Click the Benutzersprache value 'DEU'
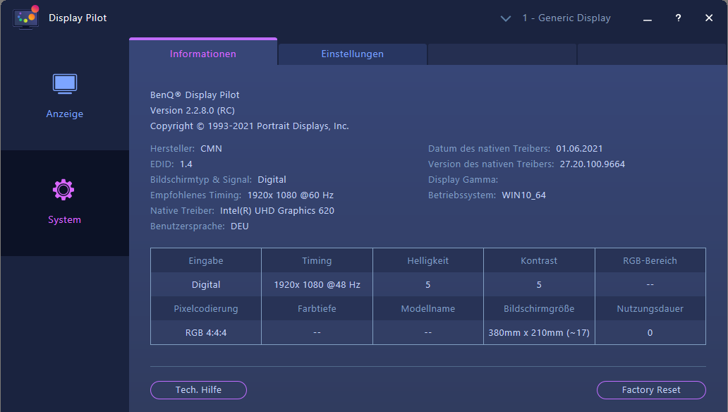The image size is (728, 412). (x=240, y=226)
